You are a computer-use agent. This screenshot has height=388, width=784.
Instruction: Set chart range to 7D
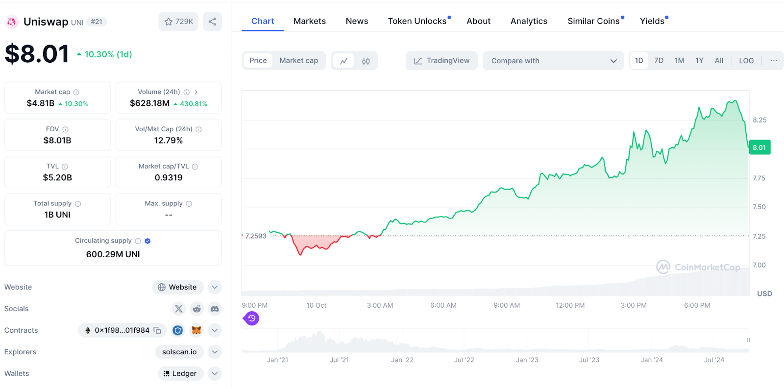pos(659,61)
